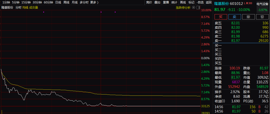Click the magenta marker dot atop chart
Screen dimensions: 270x114
pyautogui.click(x=43, y=12)
